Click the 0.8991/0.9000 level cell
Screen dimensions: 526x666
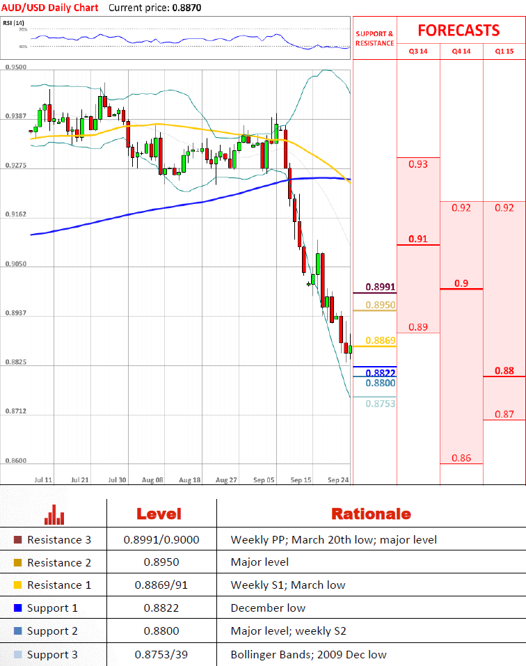tap(161, 540)
